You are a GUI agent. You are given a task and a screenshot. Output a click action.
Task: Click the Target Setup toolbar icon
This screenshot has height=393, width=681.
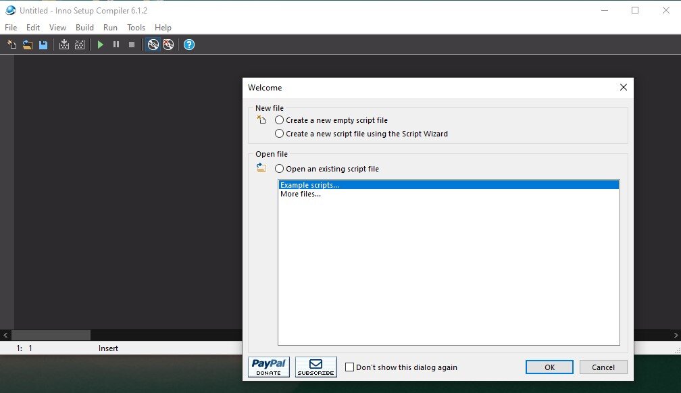point(153,45)
